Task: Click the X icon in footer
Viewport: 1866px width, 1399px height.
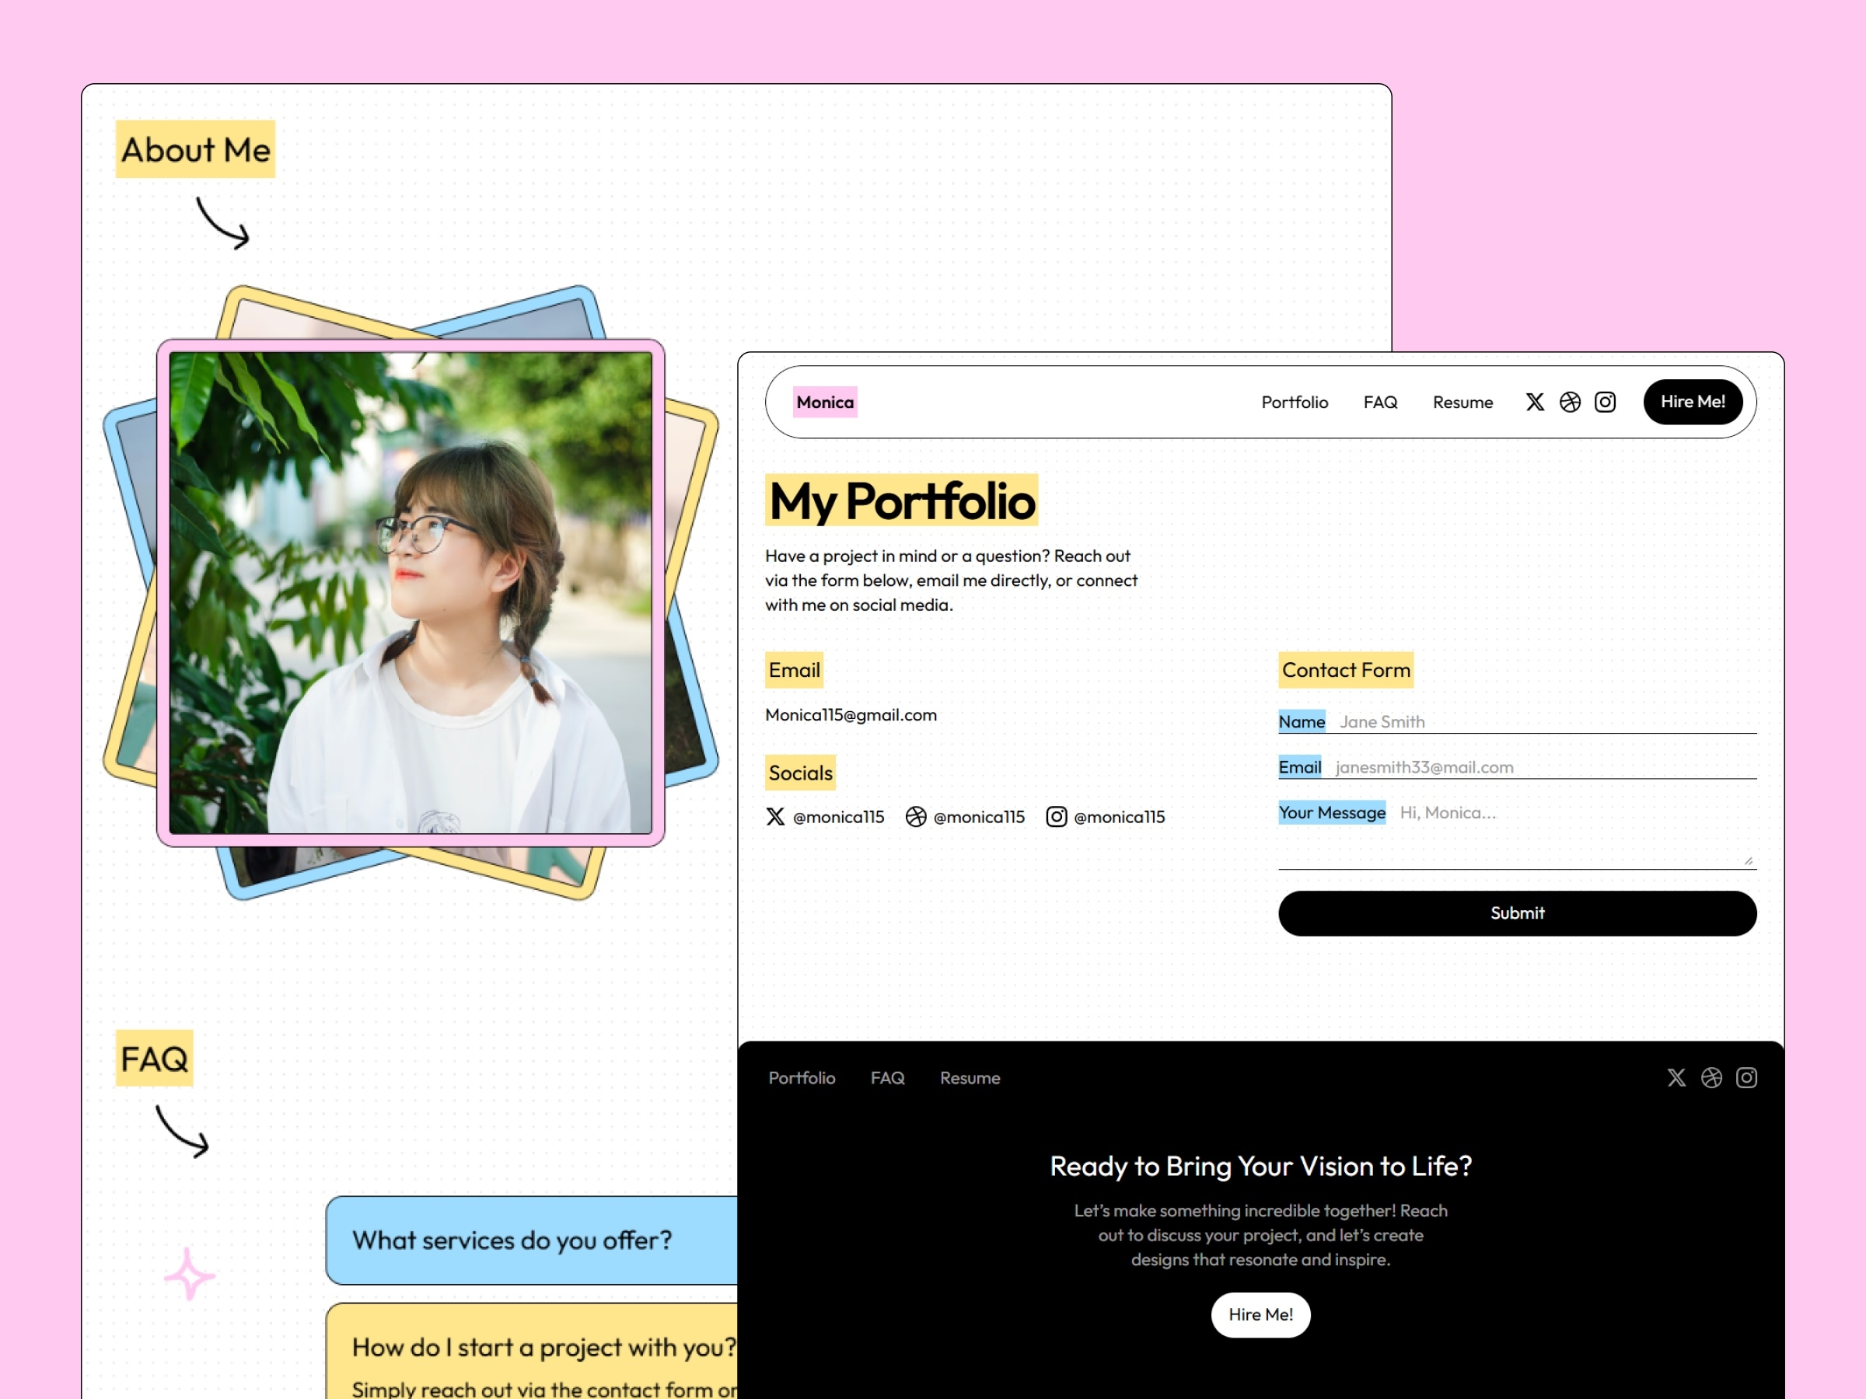Action: (x=1673, y=1077)
